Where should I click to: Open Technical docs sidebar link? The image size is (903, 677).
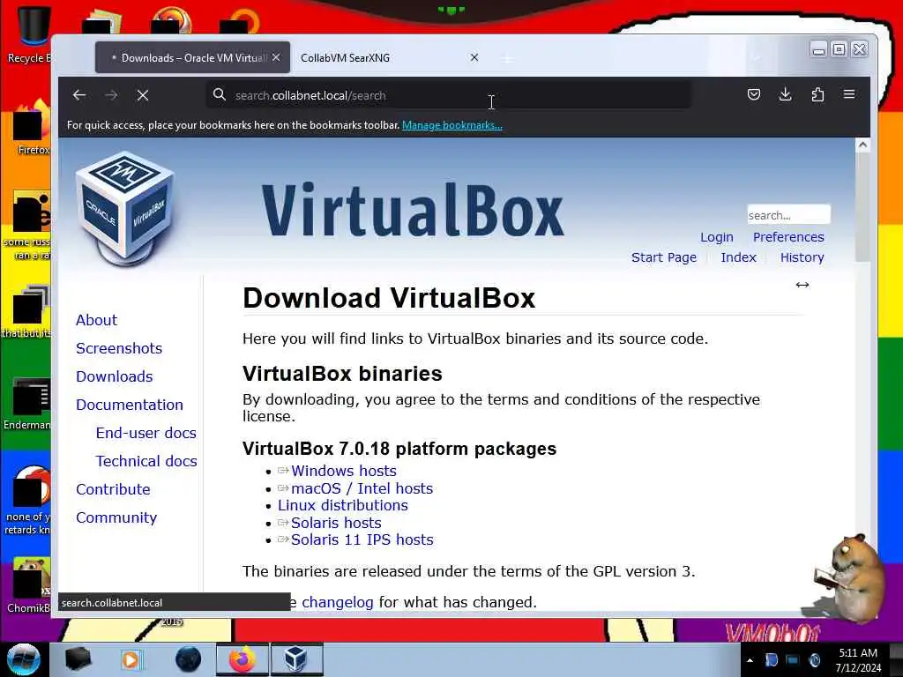[x=146, y=461]
